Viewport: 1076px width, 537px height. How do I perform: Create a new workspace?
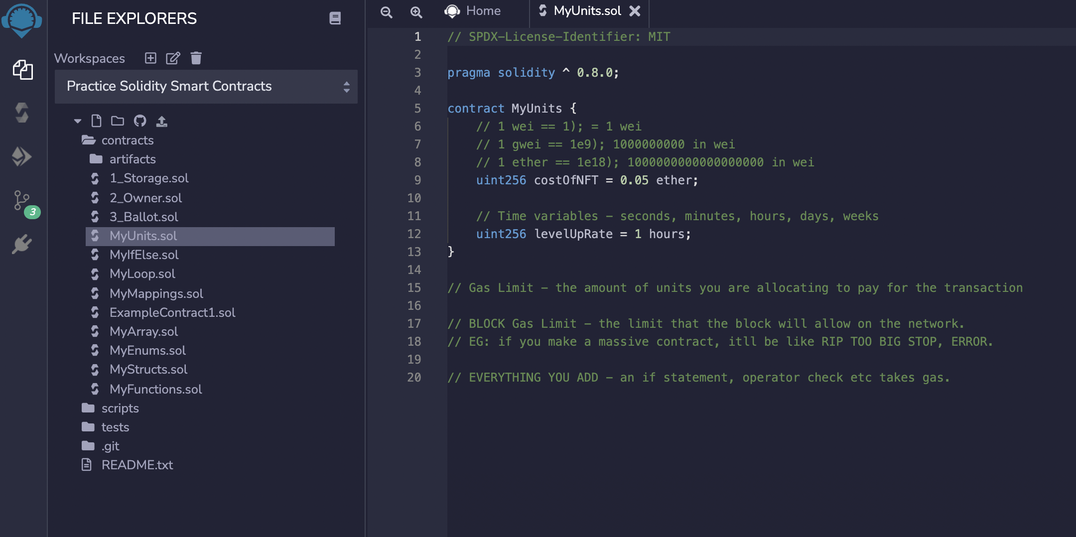[150, 58]
